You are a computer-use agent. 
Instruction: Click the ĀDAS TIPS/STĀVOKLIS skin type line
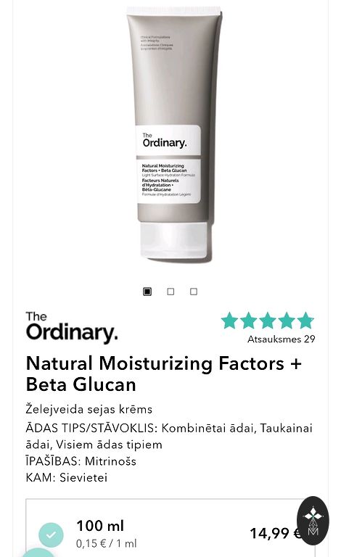(x=169, y=436)
